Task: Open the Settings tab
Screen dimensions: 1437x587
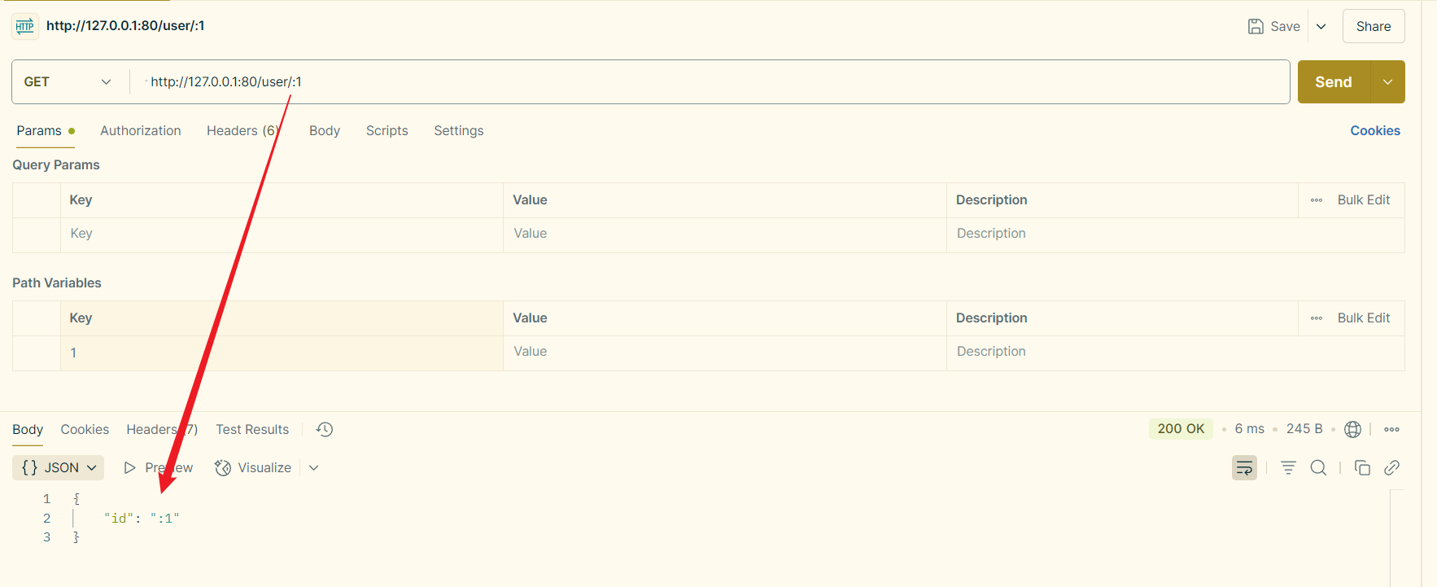Action: pyautogui.click(x=459, y=130)
